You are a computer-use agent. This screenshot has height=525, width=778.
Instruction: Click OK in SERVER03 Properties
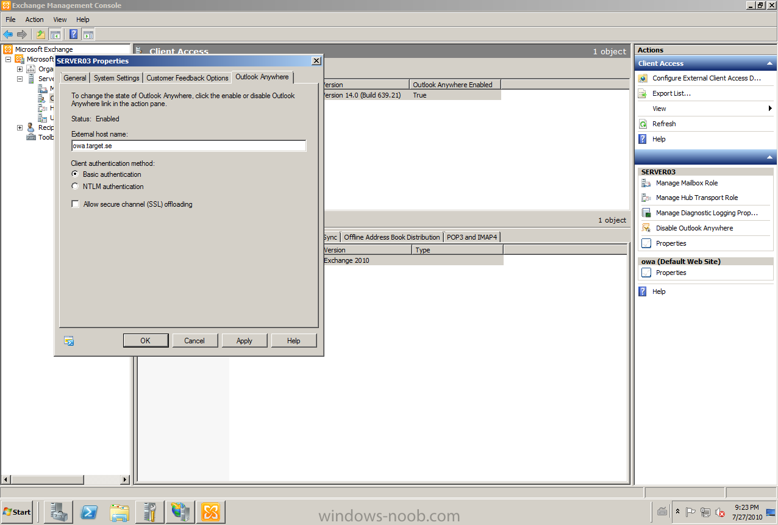point(145,341)
